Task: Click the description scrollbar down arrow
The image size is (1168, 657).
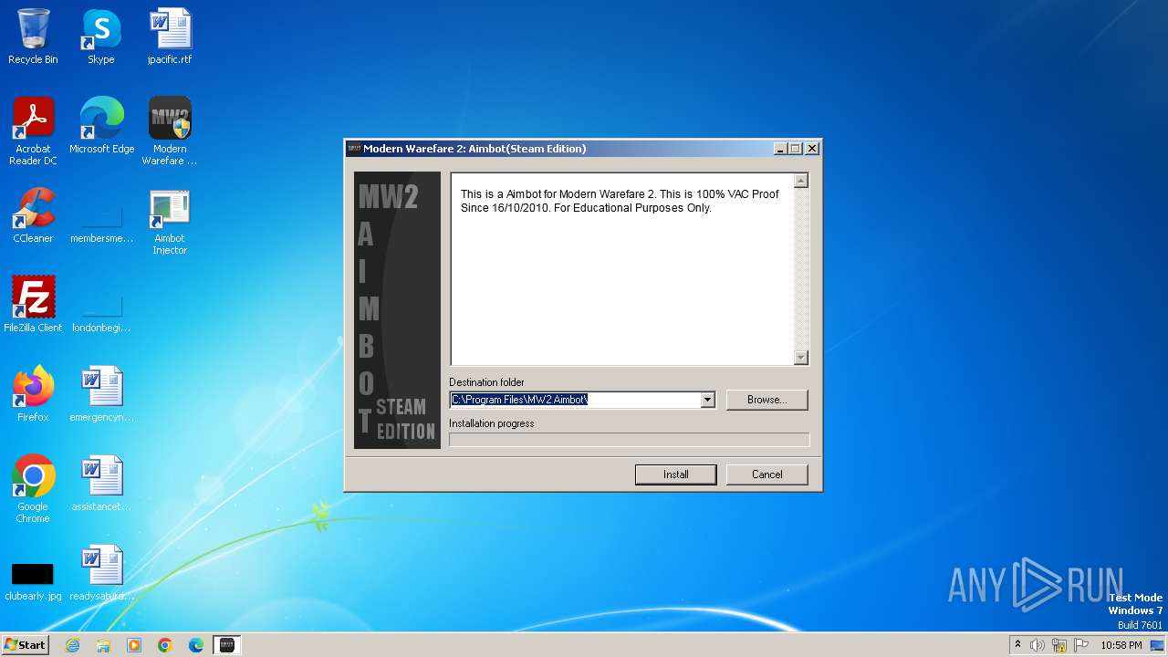Action: tap(801, 358)
